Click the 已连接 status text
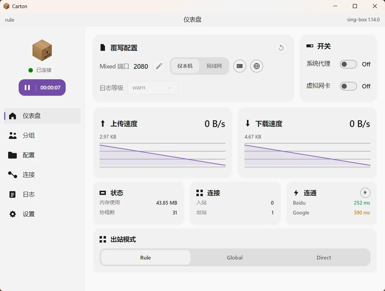Viewport: 385px width, 291px height. pyautogui.click(x=44, y=70)
